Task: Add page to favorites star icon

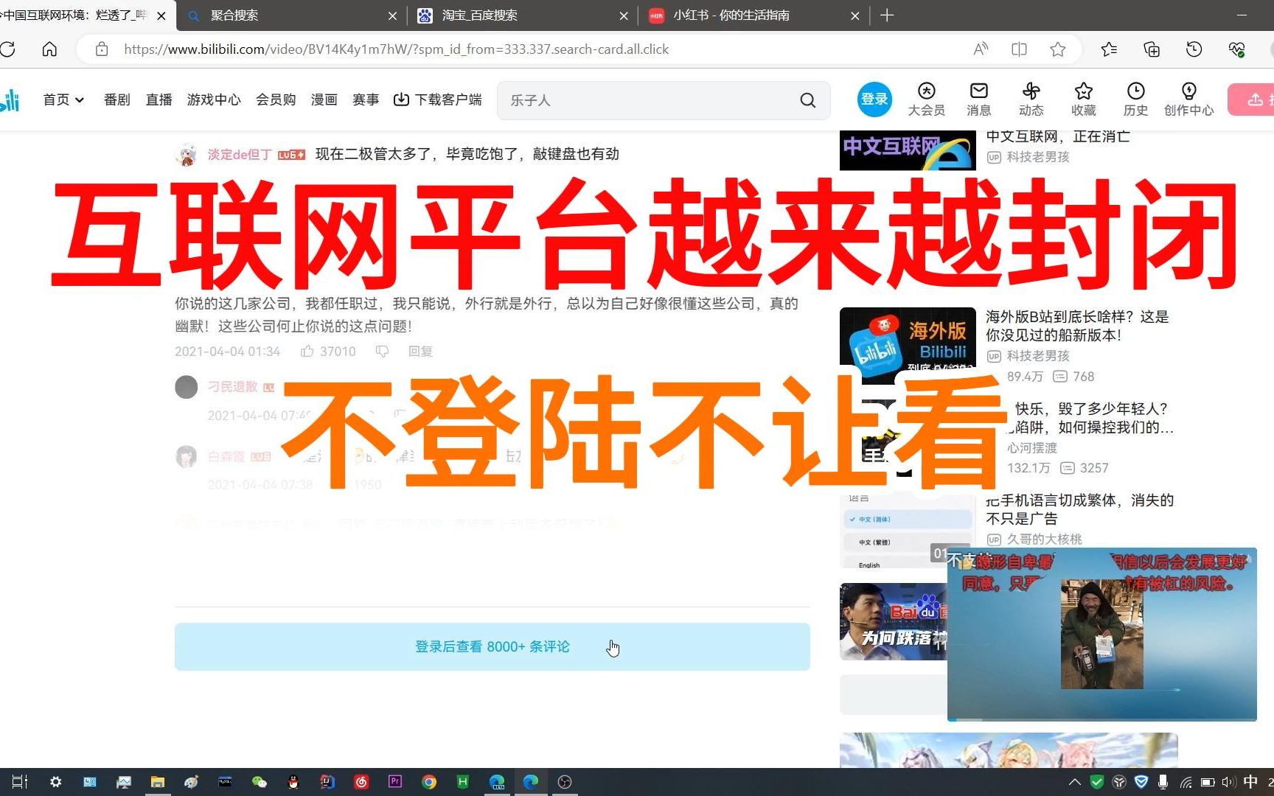Action: [x=1058, y=49]
